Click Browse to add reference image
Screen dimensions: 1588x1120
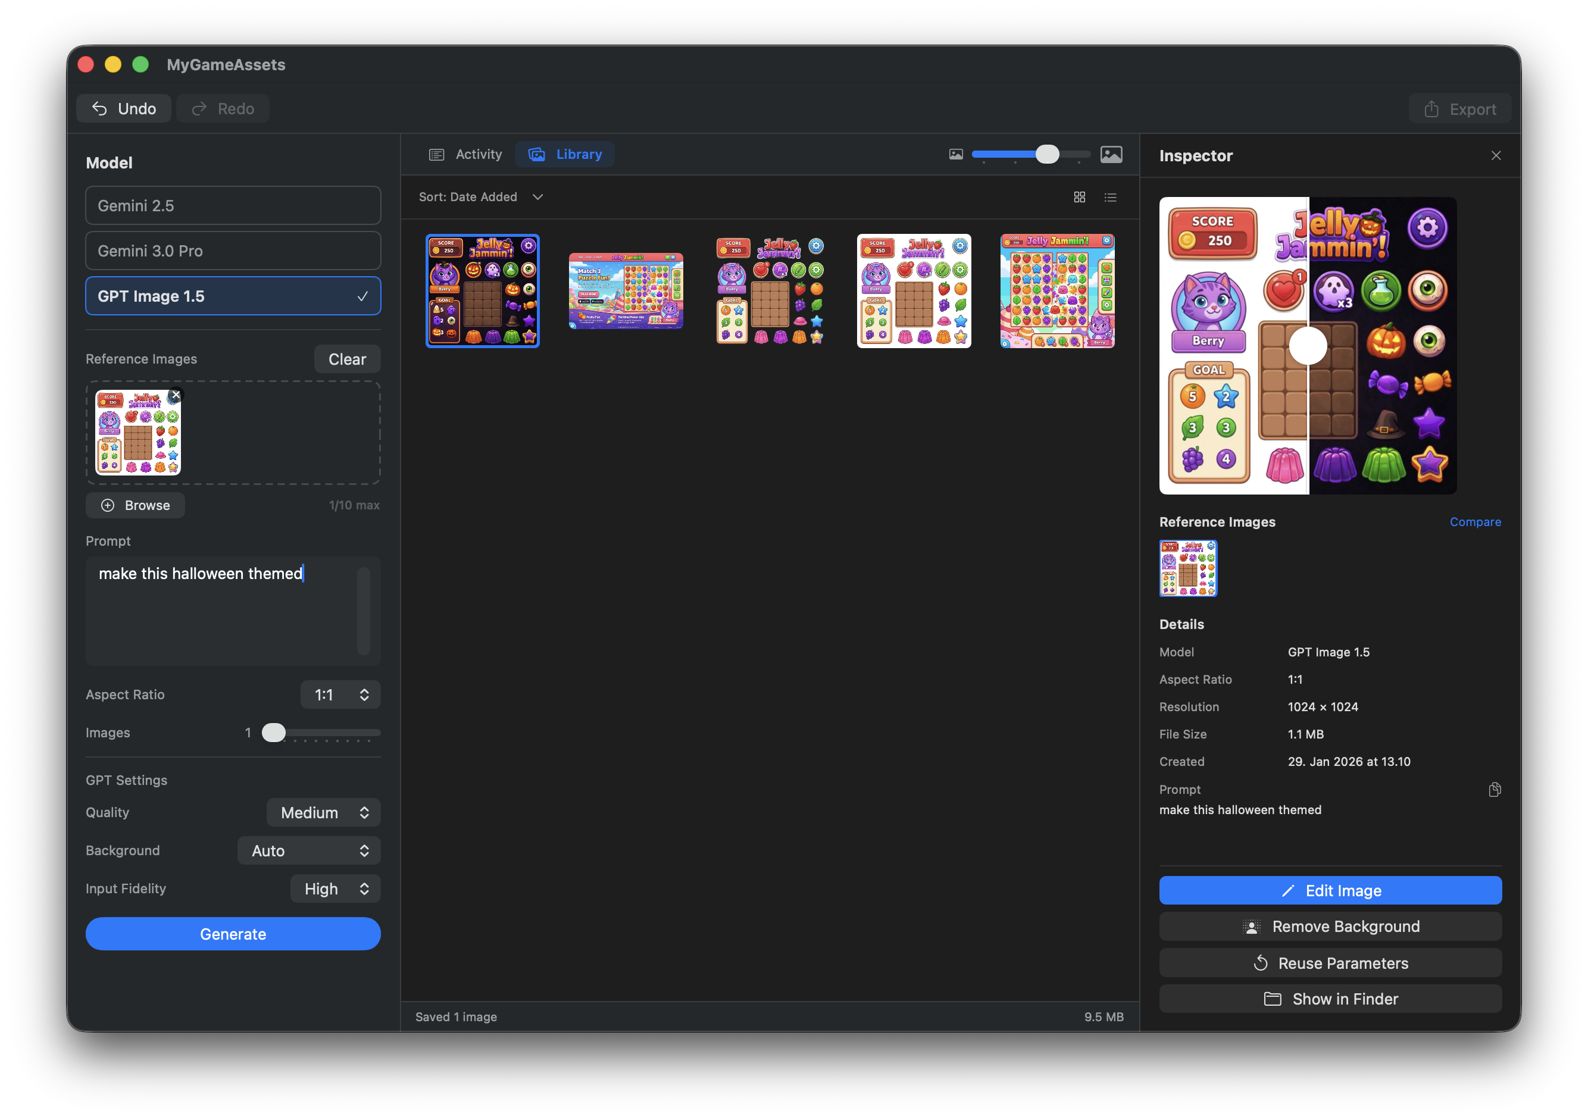[x=136, y=505]
